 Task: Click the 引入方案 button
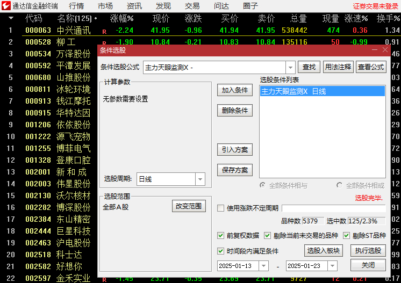click(235, 149)
